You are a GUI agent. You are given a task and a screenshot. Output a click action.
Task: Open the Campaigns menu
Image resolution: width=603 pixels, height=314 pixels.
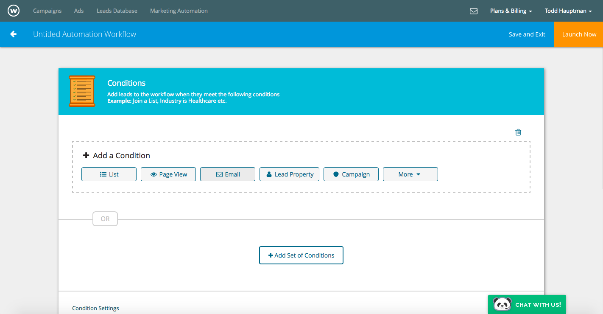[x=47, y=11]
